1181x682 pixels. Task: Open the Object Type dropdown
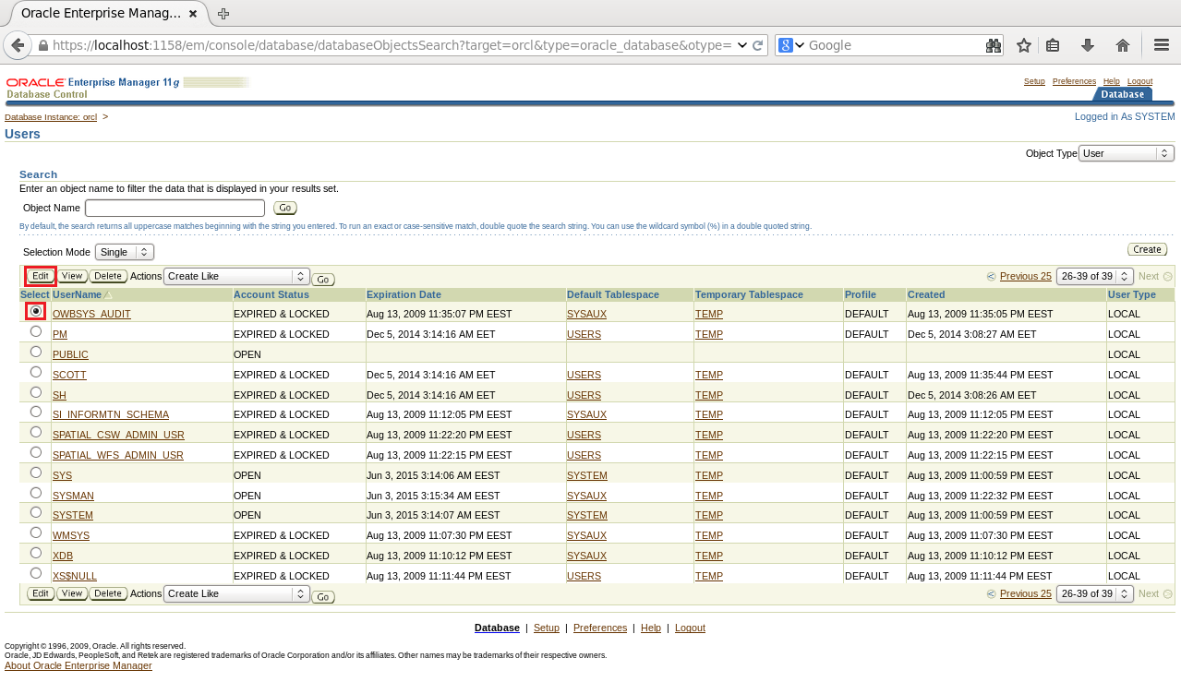[x=1127, y=153]
